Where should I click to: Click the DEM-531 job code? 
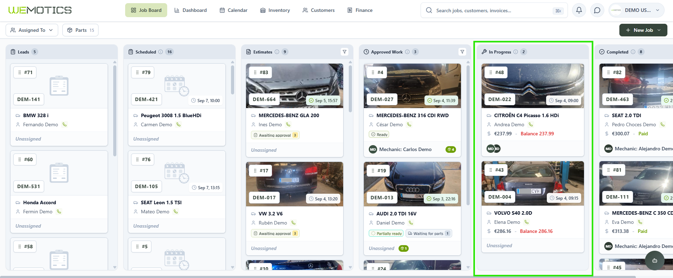[x=29, y=186]
